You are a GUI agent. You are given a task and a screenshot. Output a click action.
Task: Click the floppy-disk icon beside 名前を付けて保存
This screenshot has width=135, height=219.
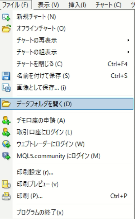pos(6,76)
